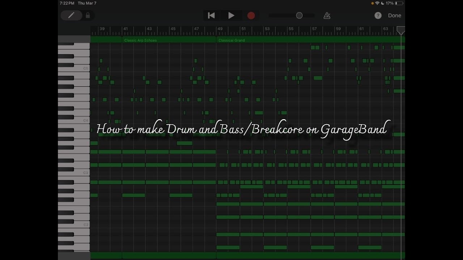Tap the C3 key on the keyboard
Image resolution: width=463 pixels, height=260 pixels.
(x=74, y=173)
